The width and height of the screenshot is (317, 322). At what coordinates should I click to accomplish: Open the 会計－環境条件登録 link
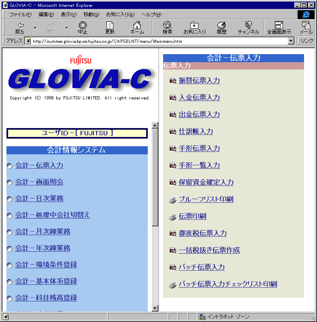(x=46, y=265)
